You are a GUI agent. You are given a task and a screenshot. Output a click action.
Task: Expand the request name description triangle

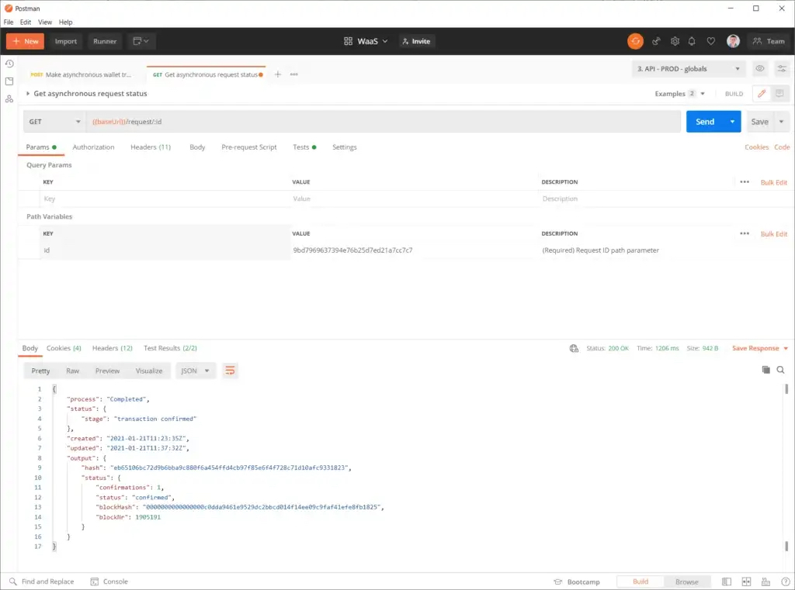[28, 93]
